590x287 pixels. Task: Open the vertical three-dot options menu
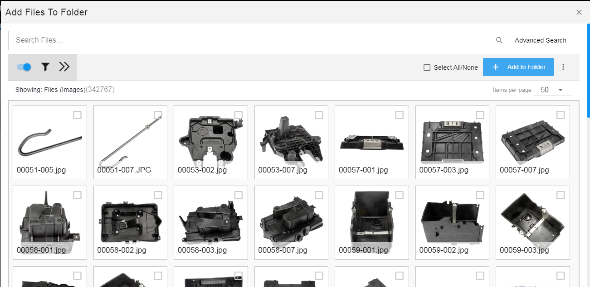click(563, 67)
